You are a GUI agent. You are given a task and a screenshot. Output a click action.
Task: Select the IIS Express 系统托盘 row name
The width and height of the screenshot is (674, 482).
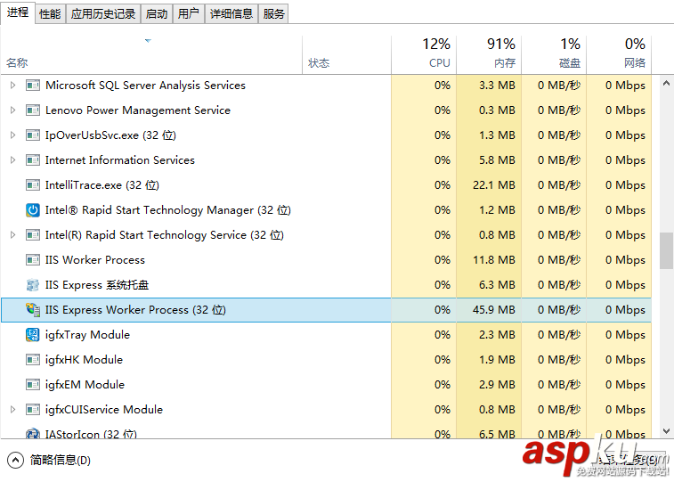(97, 284)
